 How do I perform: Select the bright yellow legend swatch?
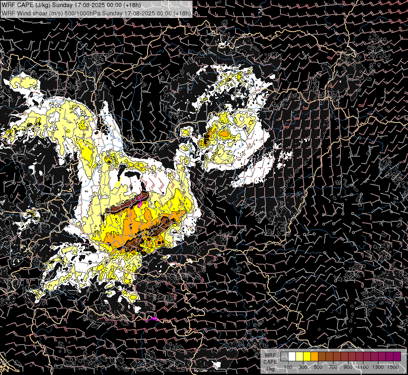pos(307,357)
